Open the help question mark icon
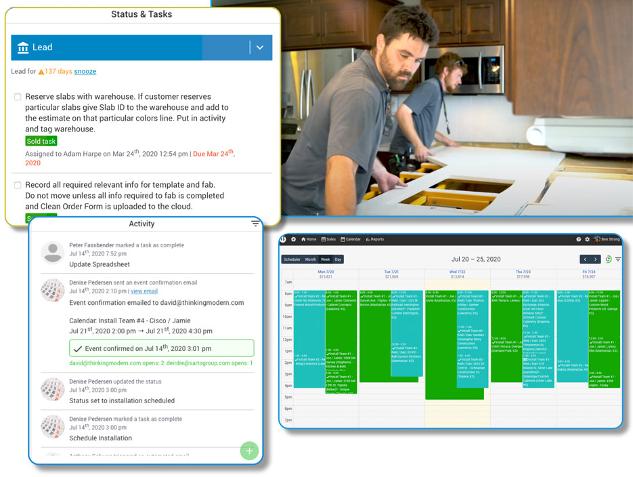Screen dimensions: 633x477 click(578, 239)
